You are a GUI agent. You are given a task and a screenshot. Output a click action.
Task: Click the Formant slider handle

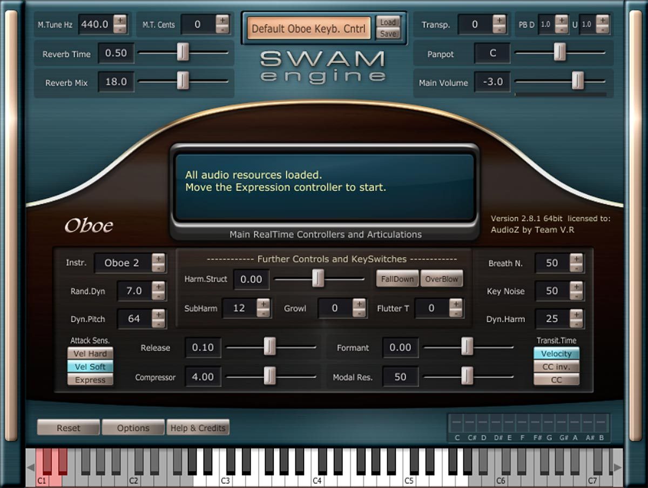tap(467, 347)
